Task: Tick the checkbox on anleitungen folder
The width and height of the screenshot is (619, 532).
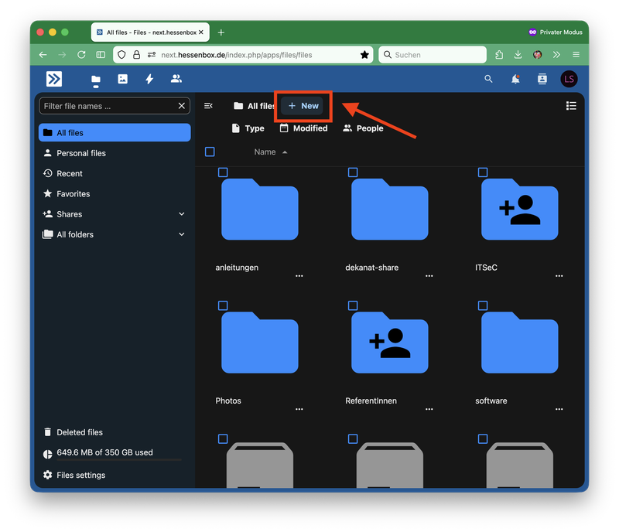Action: (x=223, y=172)
